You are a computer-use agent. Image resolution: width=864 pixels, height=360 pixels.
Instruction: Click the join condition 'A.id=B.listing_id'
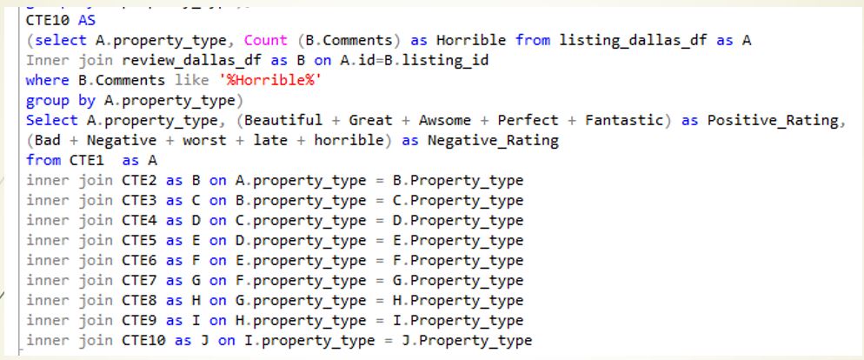tap(414, 61)
